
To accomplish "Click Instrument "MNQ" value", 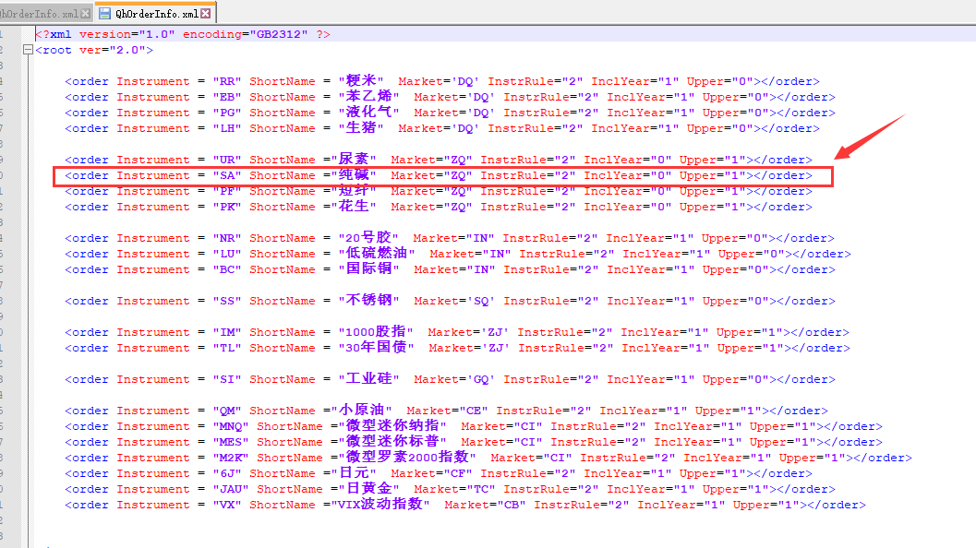I will pos(230,426).
